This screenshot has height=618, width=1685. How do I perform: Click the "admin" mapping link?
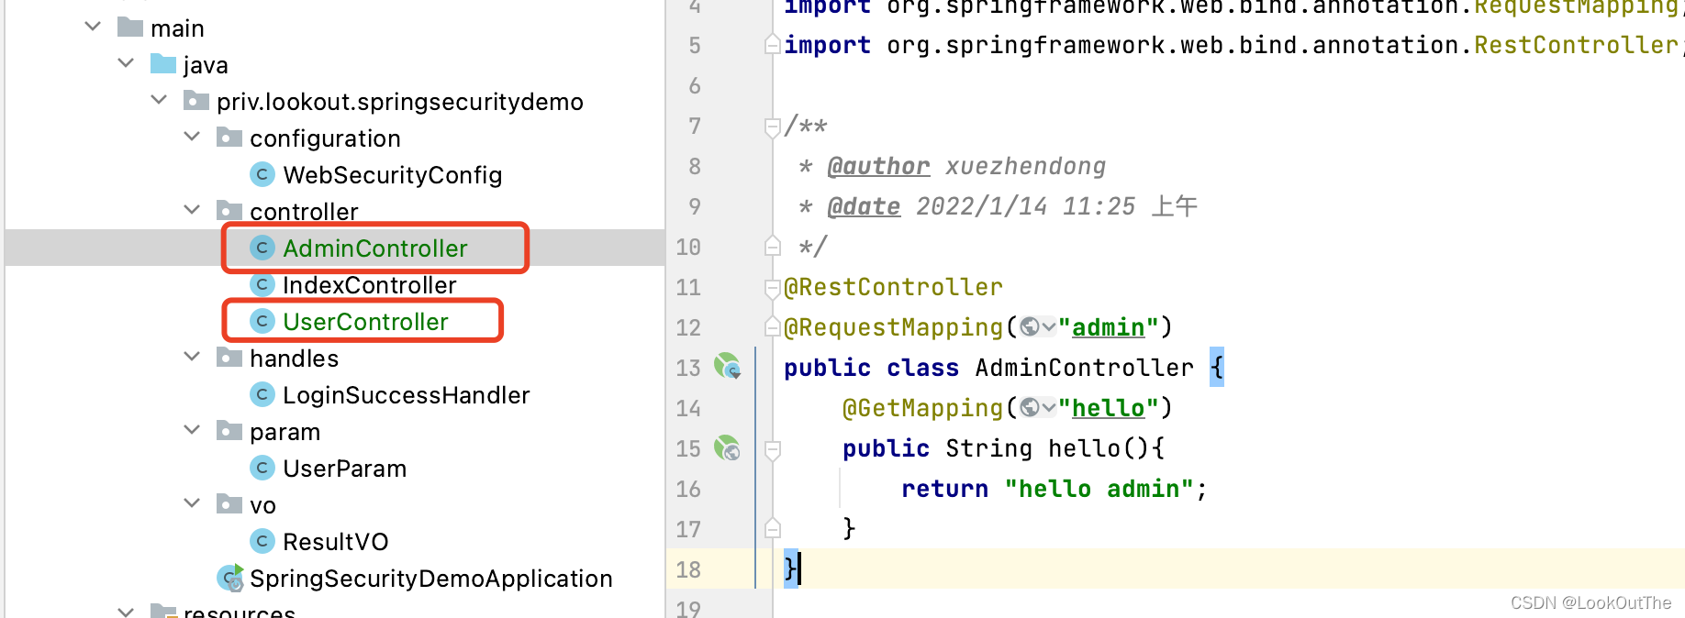(1109, 327)
